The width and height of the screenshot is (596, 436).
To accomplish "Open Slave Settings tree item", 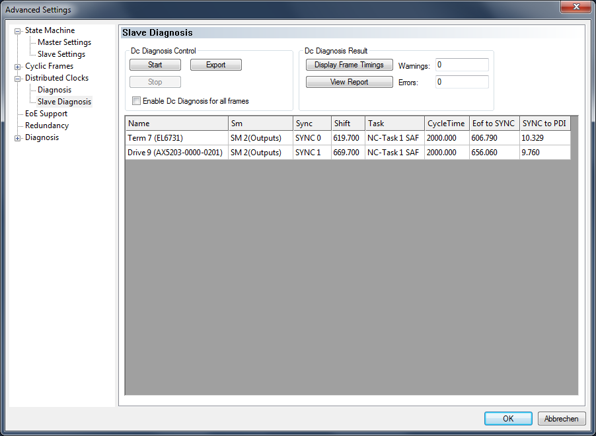I will click(61, 54).
